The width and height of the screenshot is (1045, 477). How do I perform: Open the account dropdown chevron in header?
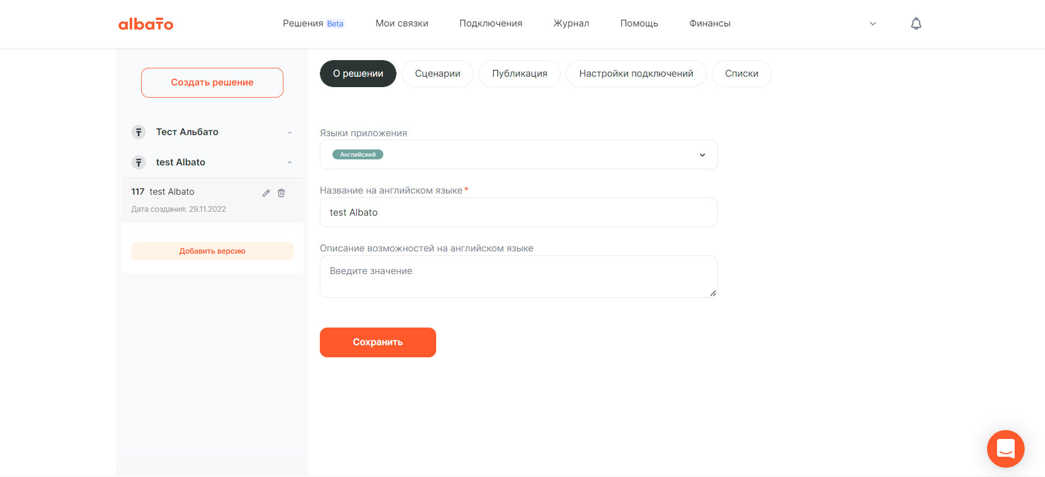pyautogui.click(x=873, y=24)
